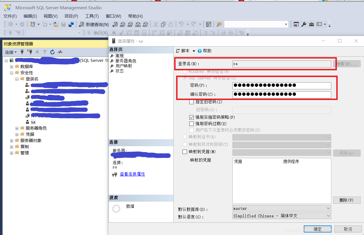Uncheck 强制实施密码策略 checkbox
This screenshot has height=235, width=364.
coord(192,117)
